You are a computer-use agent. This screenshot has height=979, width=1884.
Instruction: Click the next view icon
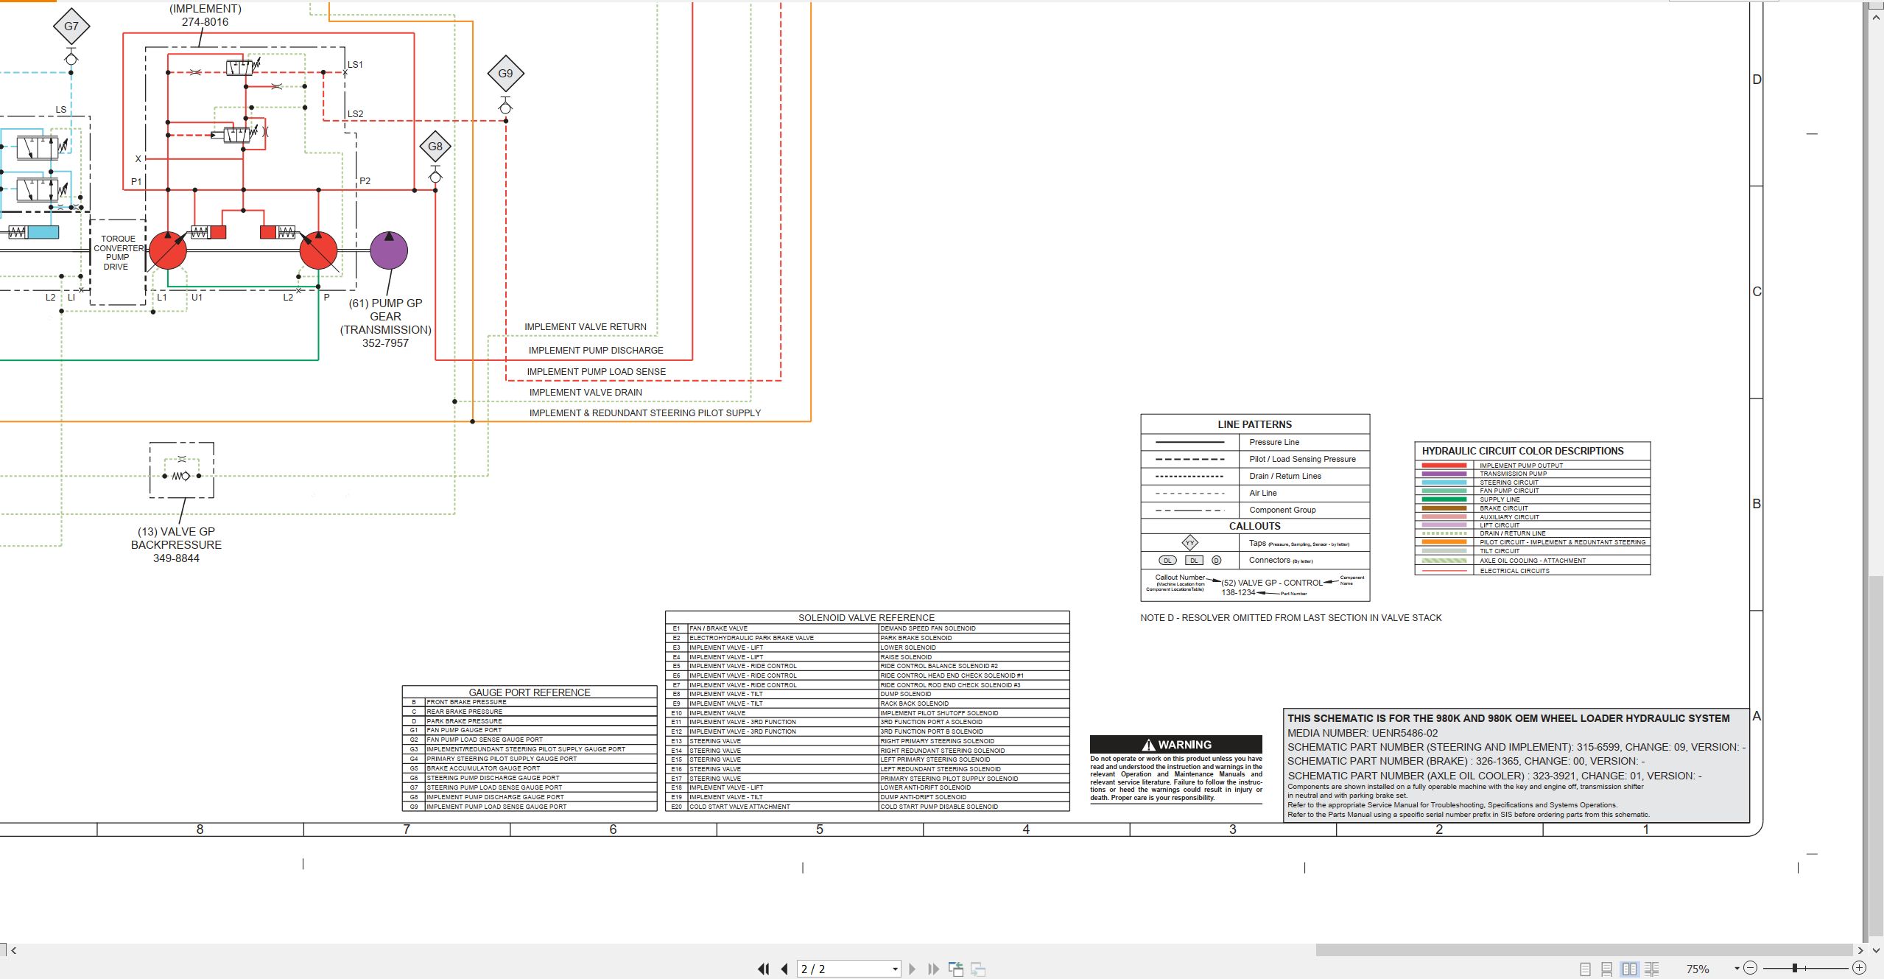978,969
